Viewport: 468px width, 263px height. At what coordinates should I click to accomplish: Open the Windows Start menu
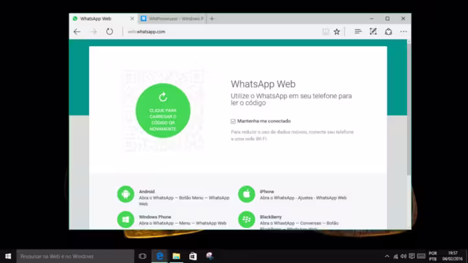tap(8, 256)
